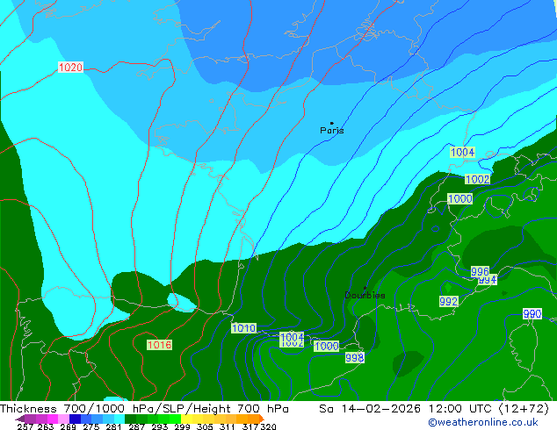Click the 12:00 UTC time text
The height and width of the screenshot is (430, 557).
(459, 409)
